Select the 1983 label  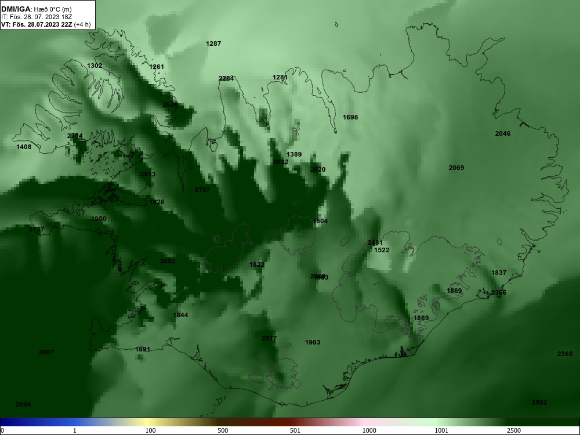[x=313, y=343]
